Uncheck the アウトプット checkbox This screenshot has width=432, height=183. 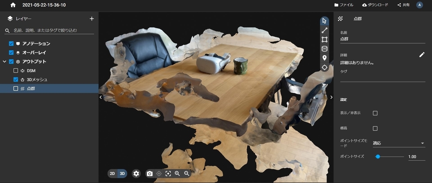pyautogui.click(x=11, y=61)
